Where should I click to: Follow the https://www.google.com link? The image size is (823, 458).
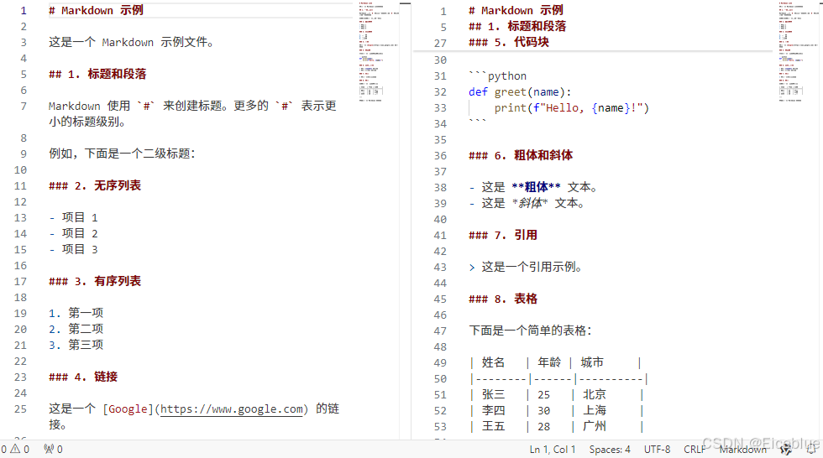point(232,409)
